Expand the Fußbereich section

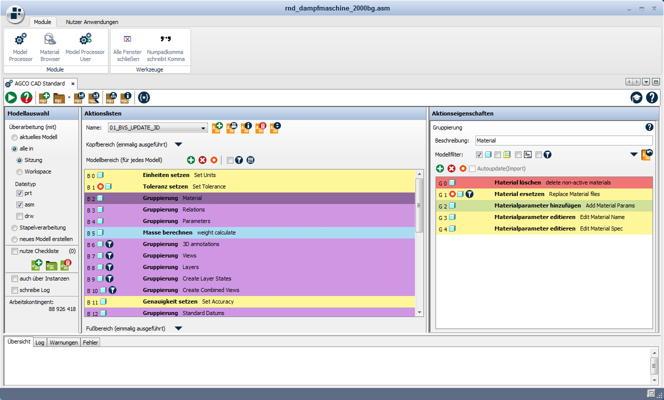(178, 328)
